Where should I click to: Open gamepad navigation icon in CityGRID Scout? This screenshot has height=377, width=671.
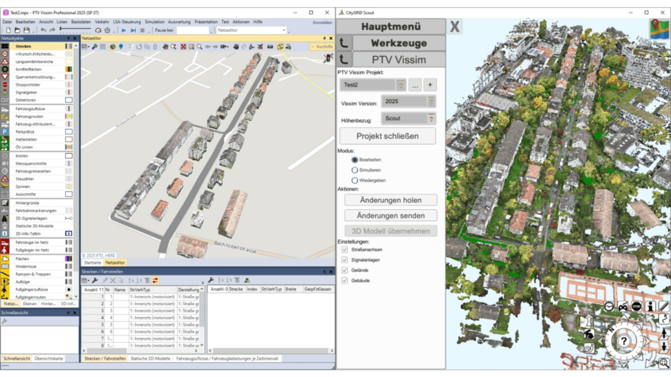pyautogui.click(x=623, y=306)
